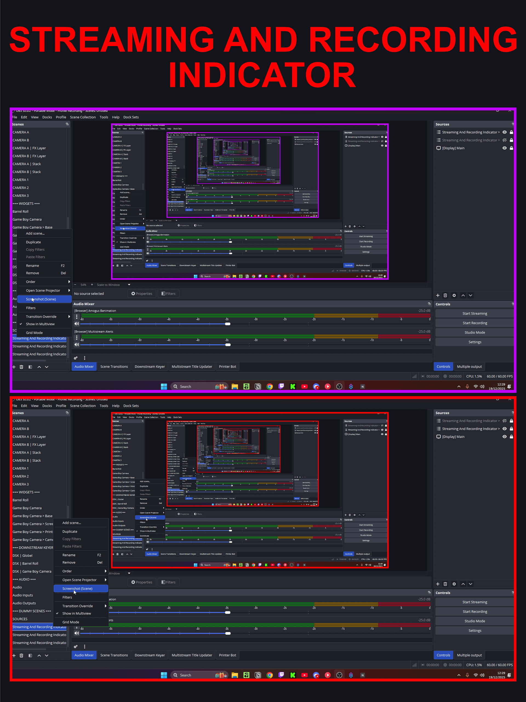This screenshot has height=702, width=526.
Task: Unlock the [Display] Main source lock
Action: 511,148
